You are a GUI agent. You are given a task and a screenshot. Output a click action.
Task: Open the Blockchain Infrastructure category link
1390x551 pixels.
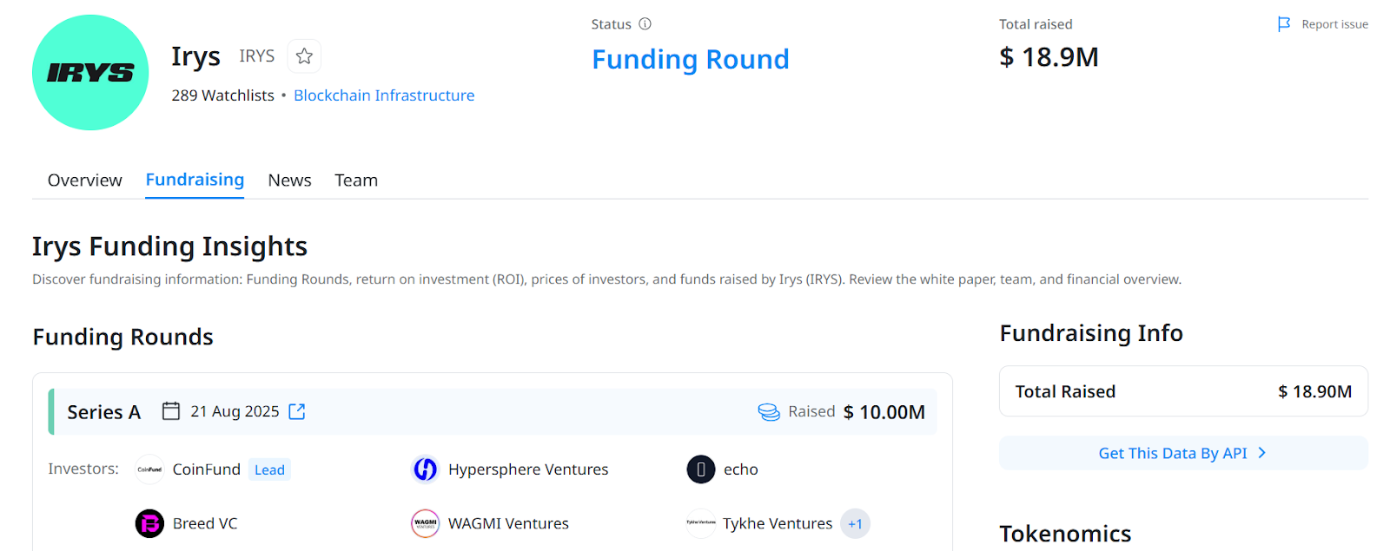(384, 95)
